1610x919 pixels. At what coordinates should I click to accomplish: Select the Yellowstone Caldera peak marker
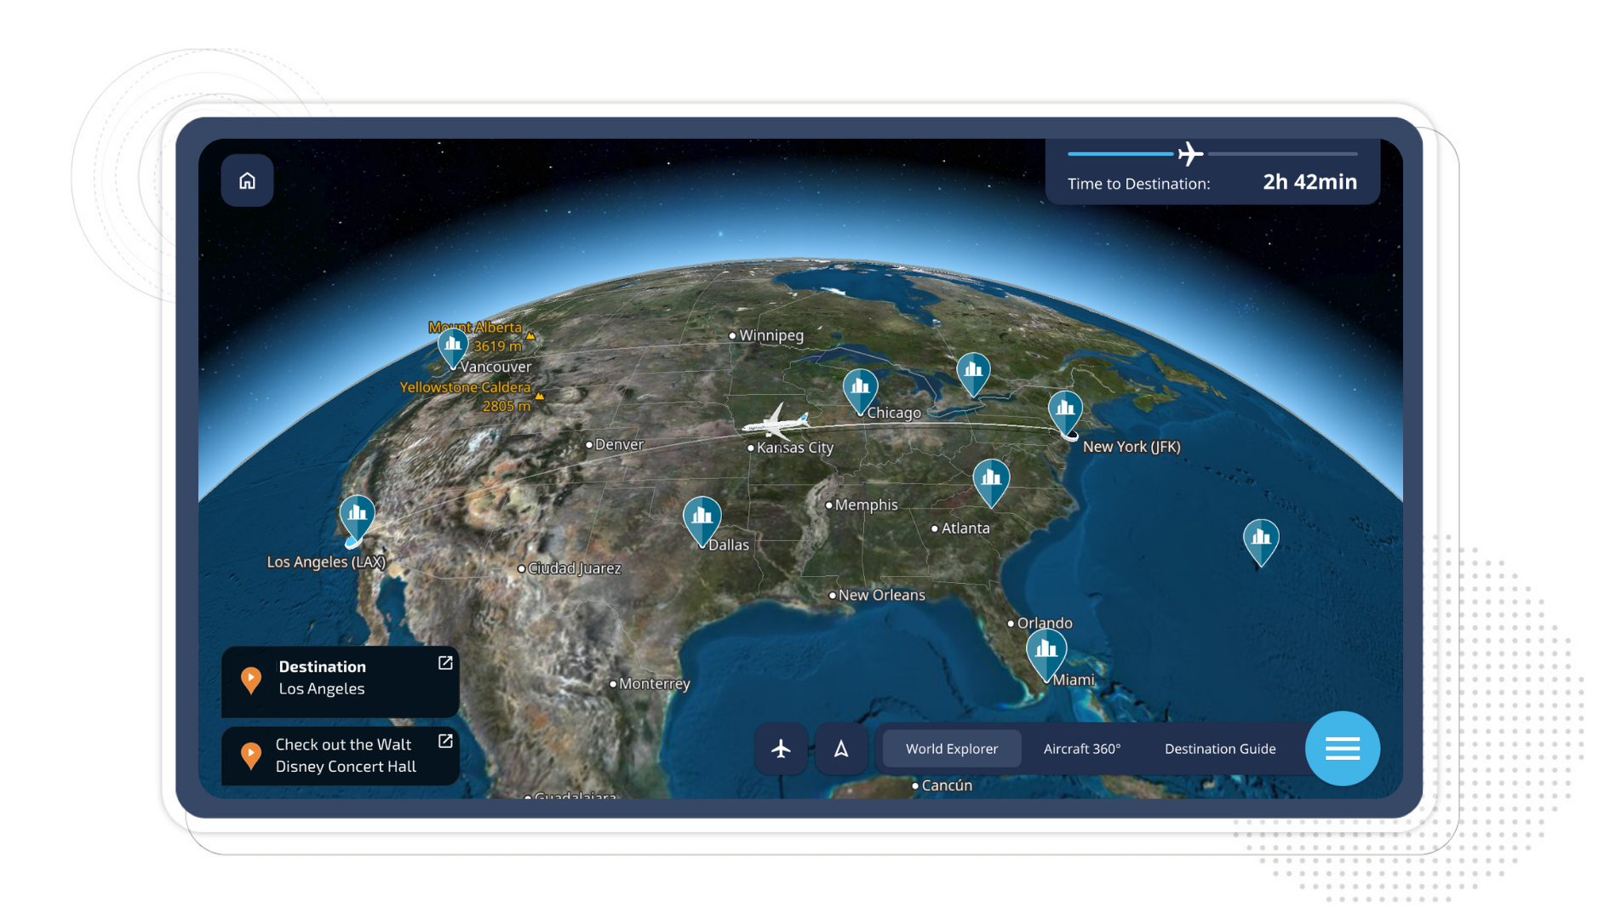coord(539,396)
